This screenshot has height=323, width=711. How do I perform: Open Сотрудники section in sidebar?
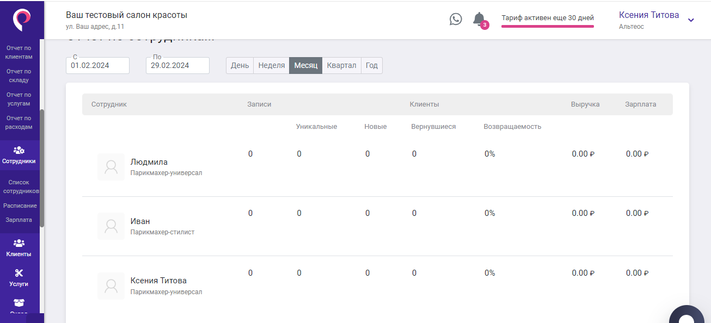pyautogui.click(x=19, y=155)
